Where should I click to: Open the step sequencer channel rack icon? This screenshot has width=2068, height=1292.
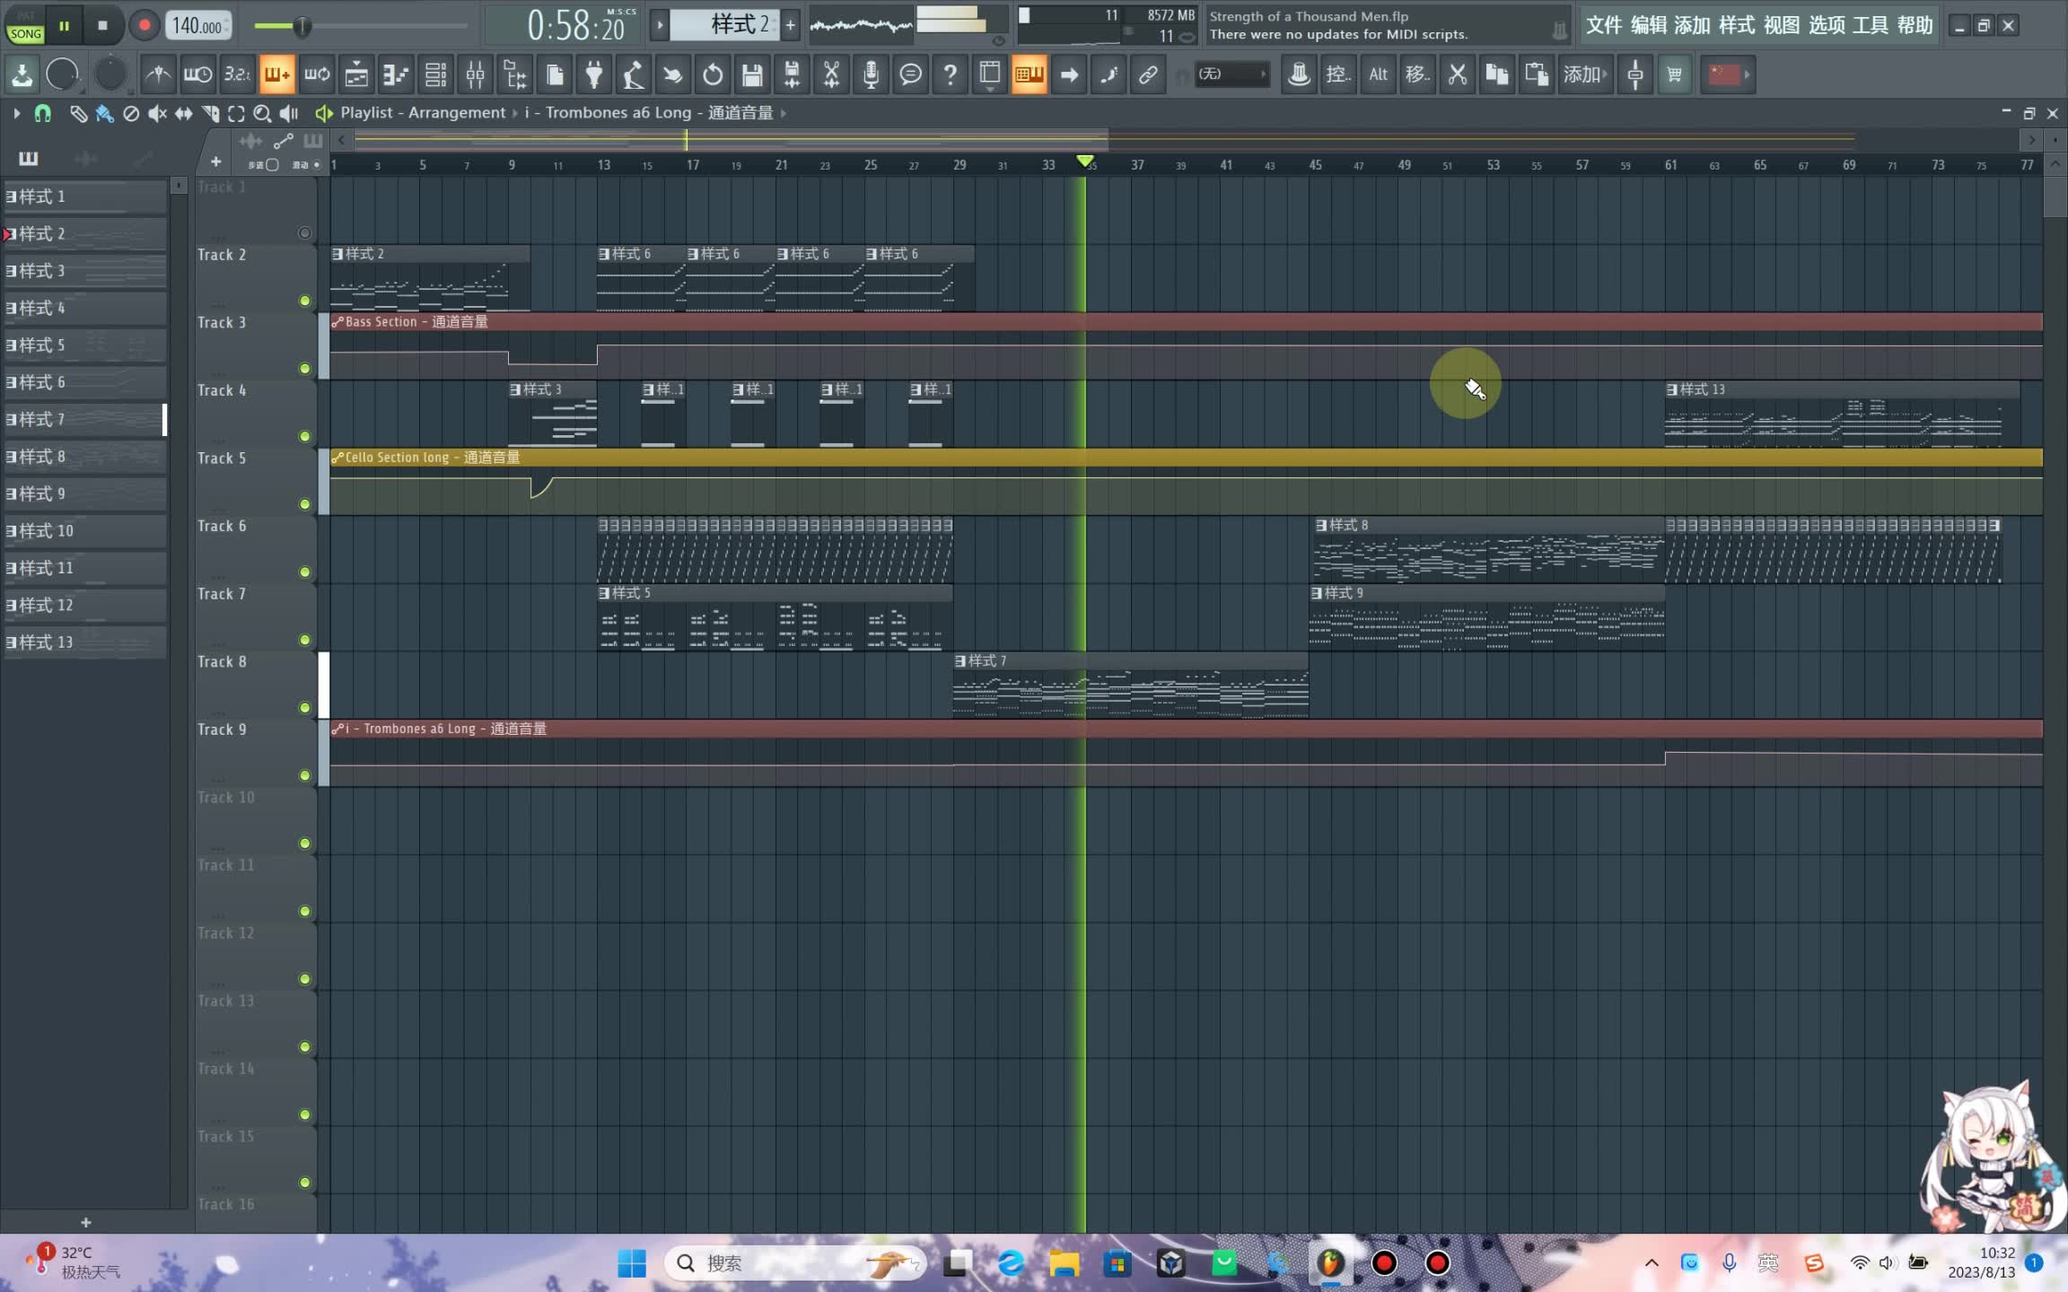coord(435,74)
